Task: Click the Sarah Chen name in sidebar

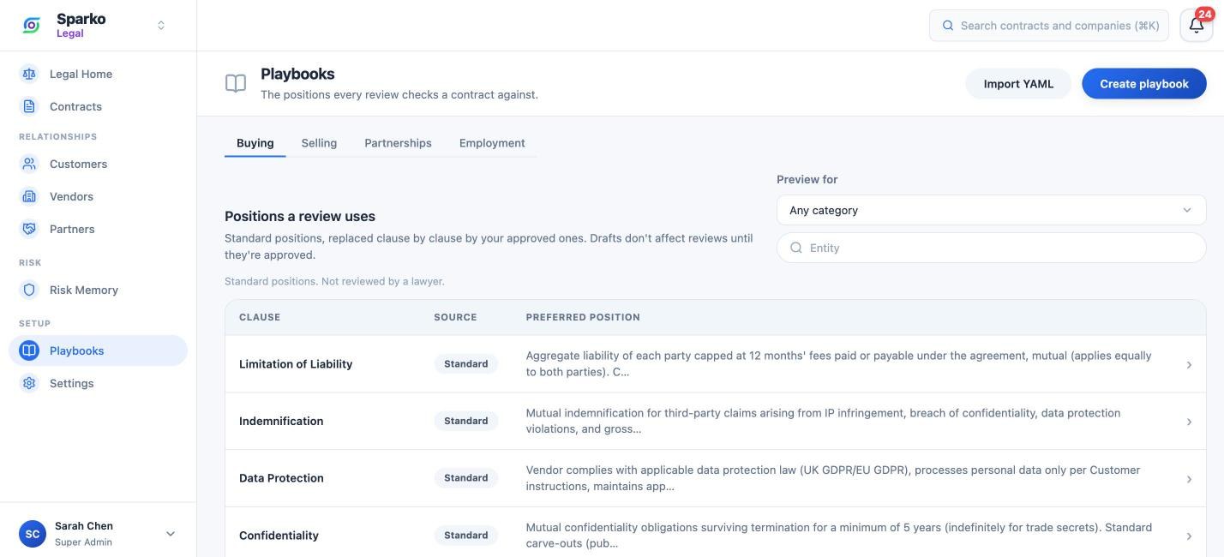Action: tap(84, 526)
